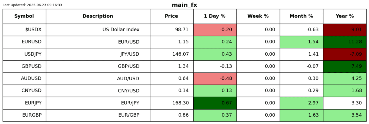Click the light red -0.48 AUDUSD cell
The image size is (369, 124).
pyautogui.click(x=215, y=79)
